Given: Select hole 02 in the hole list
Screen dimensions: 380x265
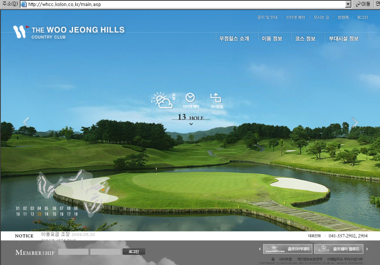Looking at the screenshot, I should click(25, 208).
